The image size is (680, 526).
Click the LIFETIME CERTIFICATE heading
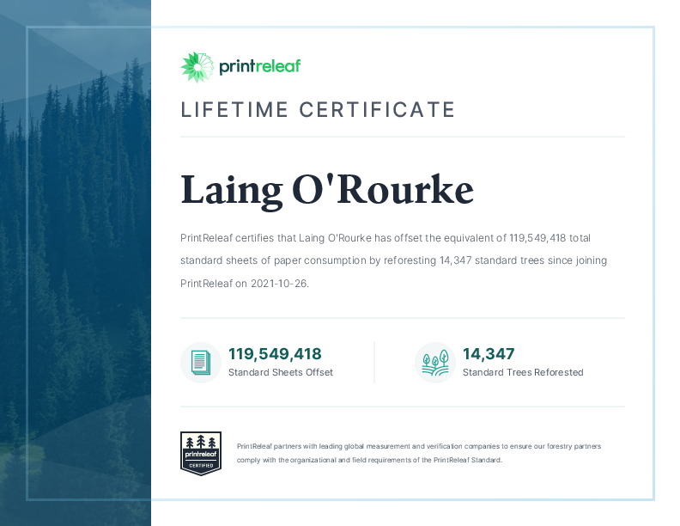(x=318, y=109)
